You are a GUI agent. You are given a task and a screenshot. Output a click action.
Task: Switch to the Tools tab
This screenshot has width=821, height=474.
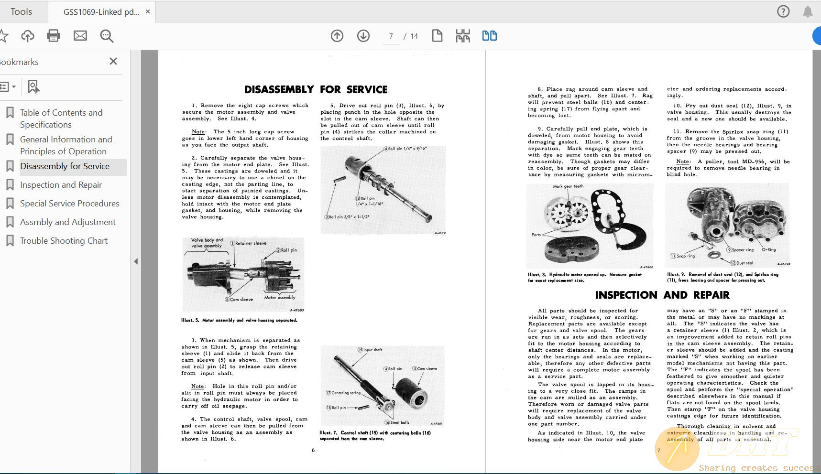click(x=22, y=11)
